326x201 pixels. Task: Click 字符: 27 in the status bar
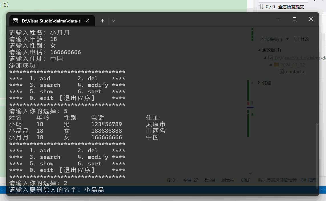coord(191,180)
